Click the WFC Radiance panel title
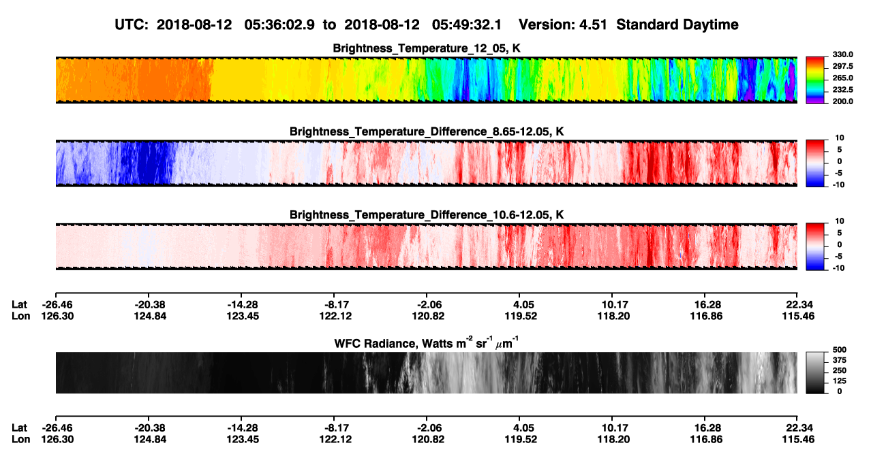 427,342
